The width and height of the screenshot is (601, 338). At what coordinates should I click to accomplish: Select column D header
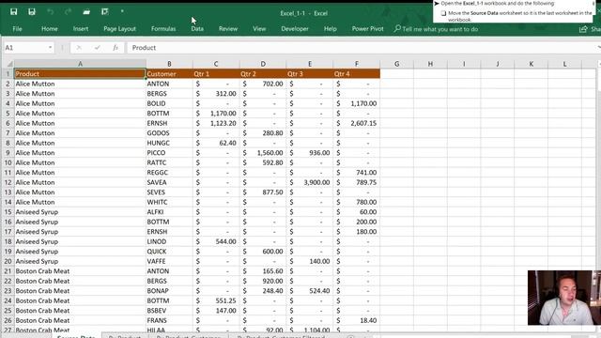[263, 64]
